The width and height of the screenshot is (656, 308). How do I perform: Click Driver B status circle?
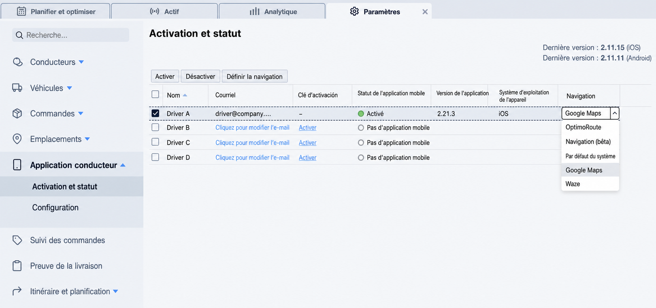coord(361,127)
